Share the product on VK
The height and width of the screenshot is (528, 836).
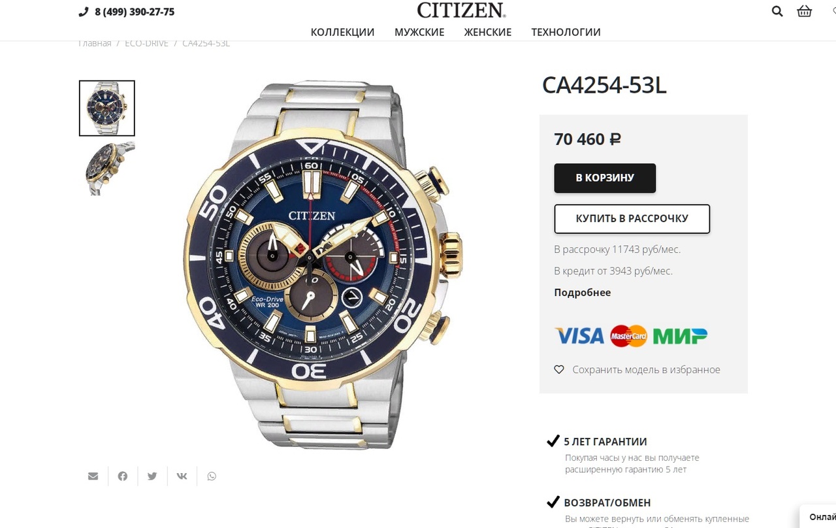(x=182, y=476)
